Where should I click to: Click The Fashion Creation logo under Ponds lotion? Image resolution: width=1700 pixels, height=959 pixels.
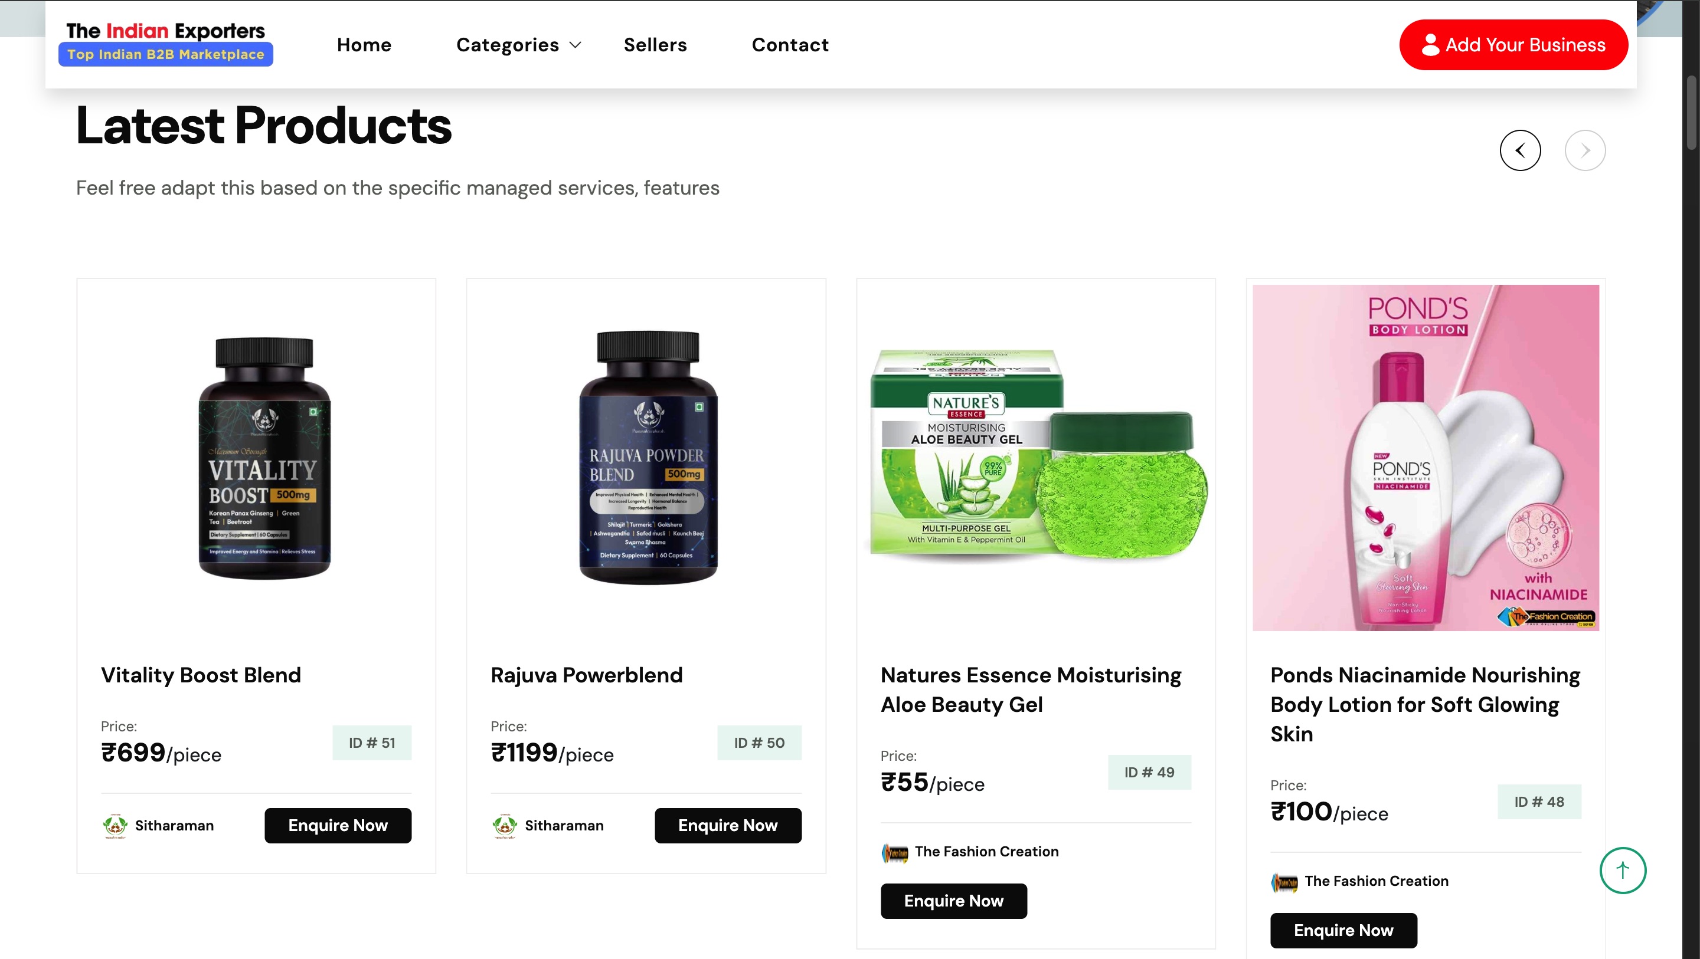click(1284, 882)
